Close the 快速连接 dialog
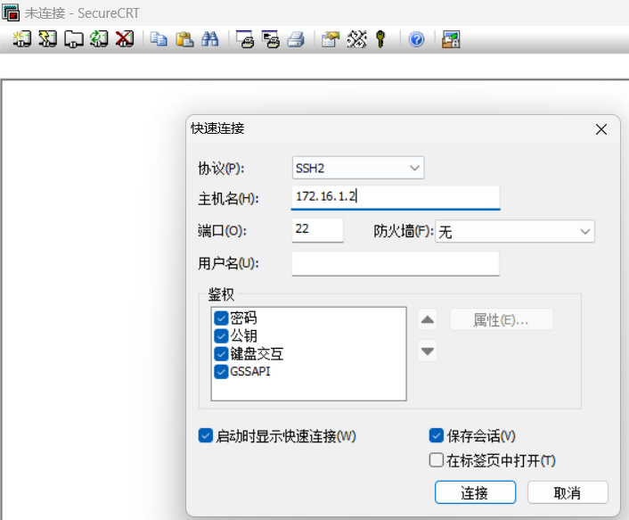 tap(600, 129)
